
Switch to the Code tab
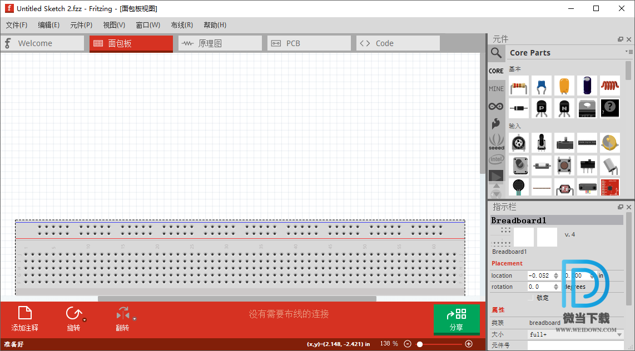[398, 43]
